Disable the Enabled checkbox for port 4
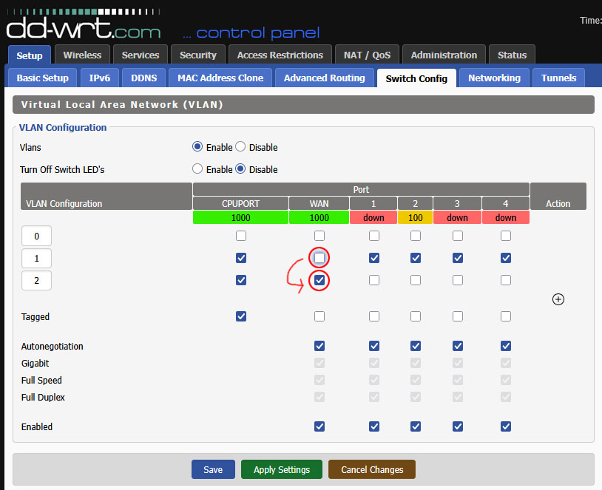Viewport: 602px width, 490px height. pyautogui.click(x=505, y=426)
